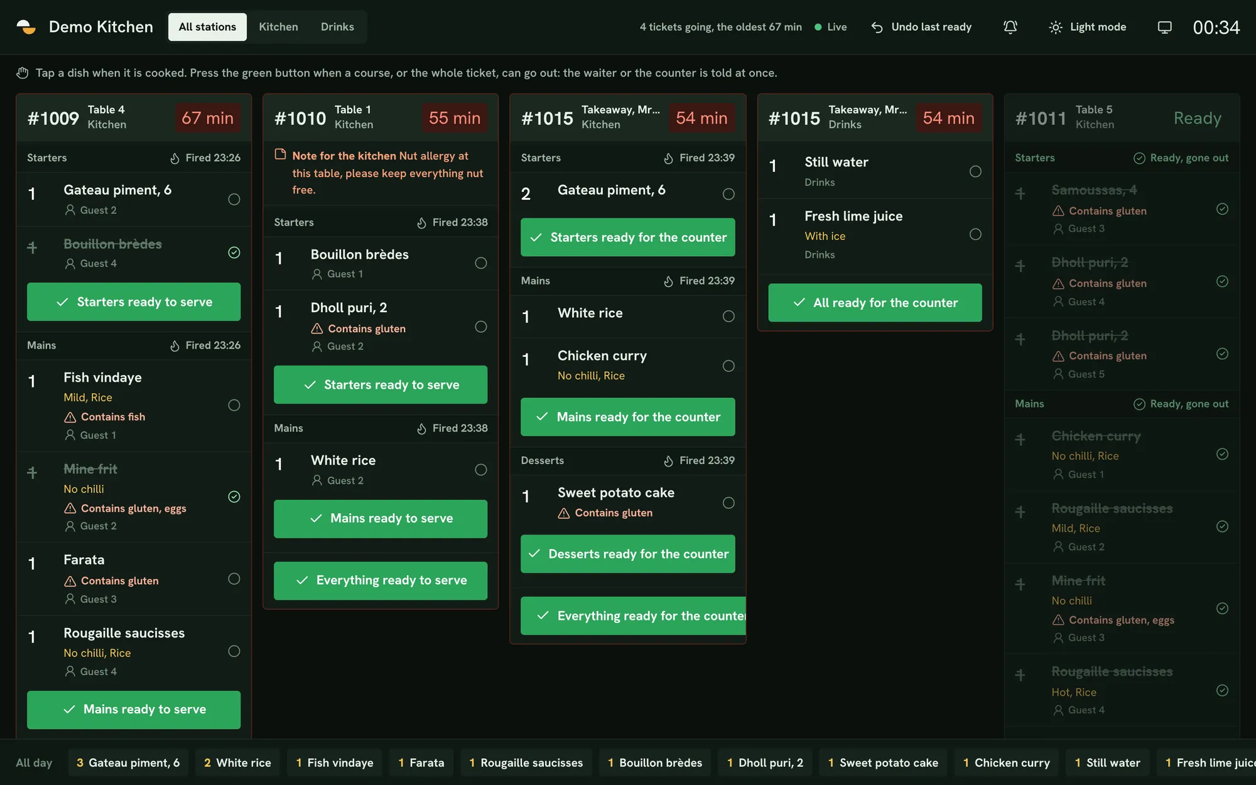Click the flame icon beside Fired 23:38 Starters
This screenshot has height=785, width=1256.
point(421,222)
